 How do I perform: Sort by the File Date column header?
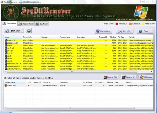coord(122,37)
